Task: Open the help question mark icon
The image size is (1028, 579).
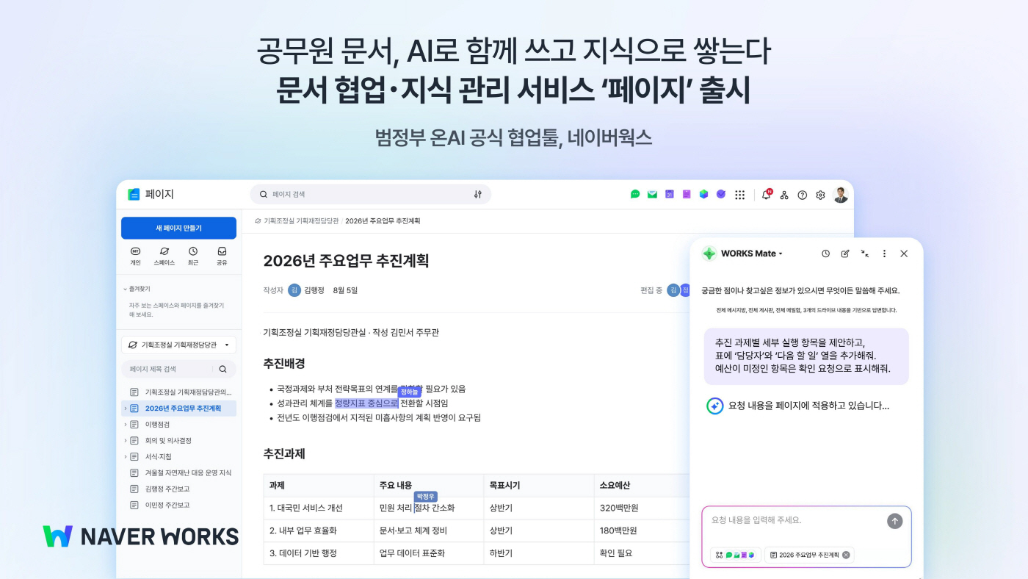Action: [803, 195]
